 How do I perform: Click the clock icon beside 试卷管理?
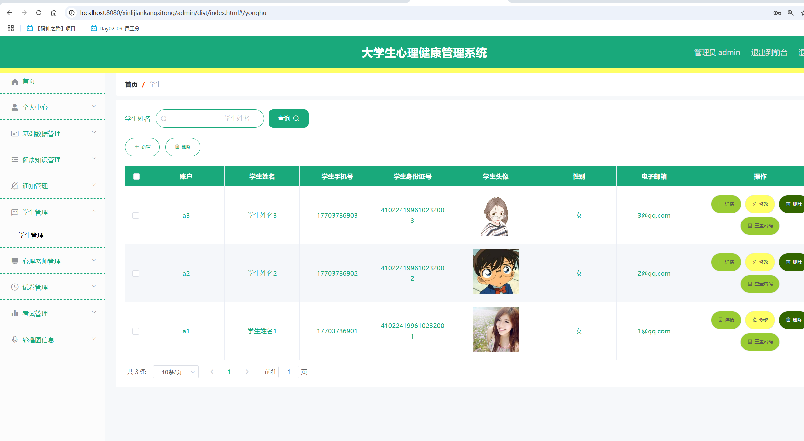15,287
